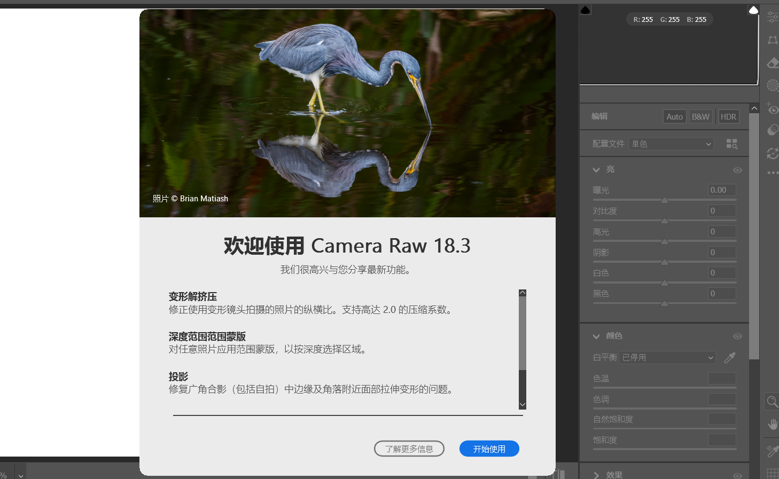Screen dimensions: 779x479
Task: Click the edit panel scrollbar up arrow
Action: click(754, 108)
